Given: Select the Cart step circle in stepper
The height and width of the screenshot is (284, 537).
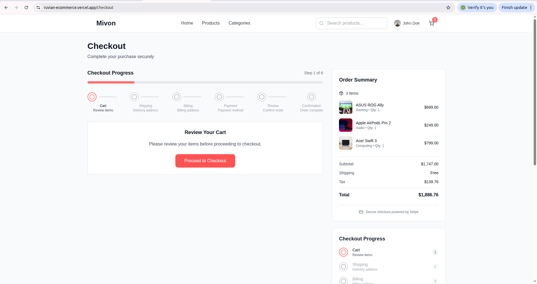Looking at the screenshot, I should (x=92, y=97).
